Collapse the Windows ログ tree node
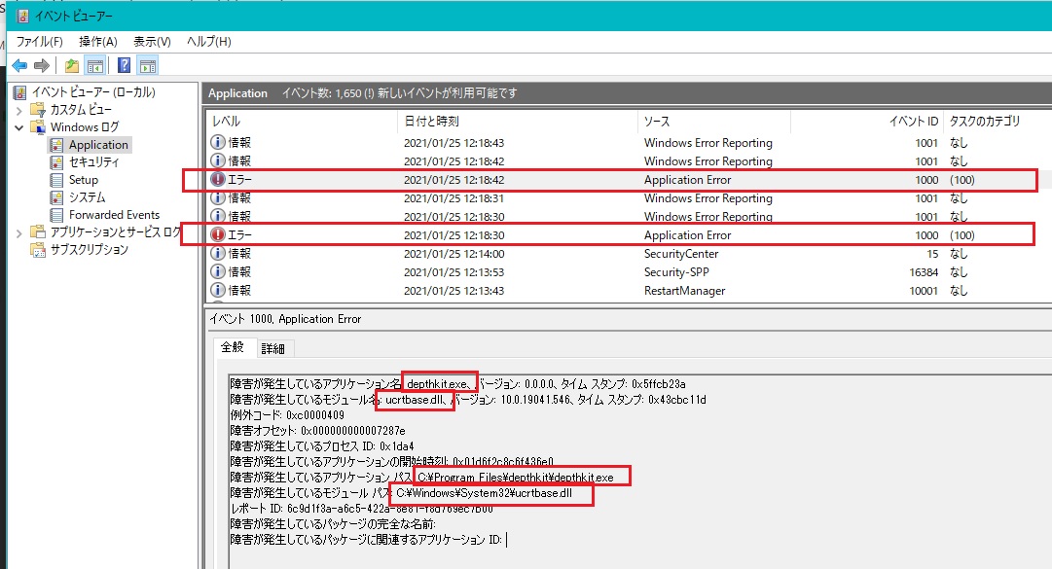This screenshot has height=569, width=1052. coord(18,127)
